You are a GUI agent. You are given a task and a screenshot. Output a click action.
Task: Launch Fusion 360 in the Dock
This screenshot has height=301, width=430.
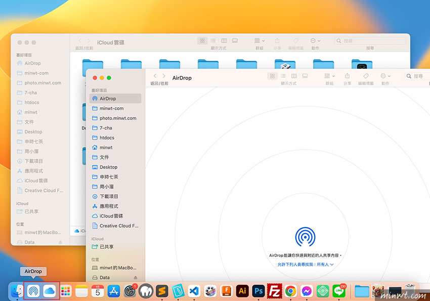click(x=227, y=291)
